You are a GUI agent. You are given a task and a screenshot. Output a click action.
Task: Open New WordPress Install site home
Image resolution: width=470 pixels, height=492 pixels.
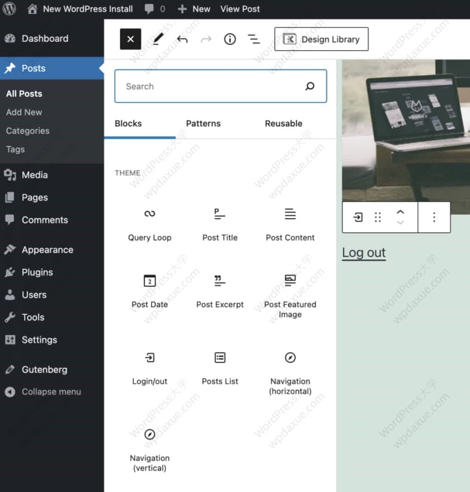tap(80, 9)
